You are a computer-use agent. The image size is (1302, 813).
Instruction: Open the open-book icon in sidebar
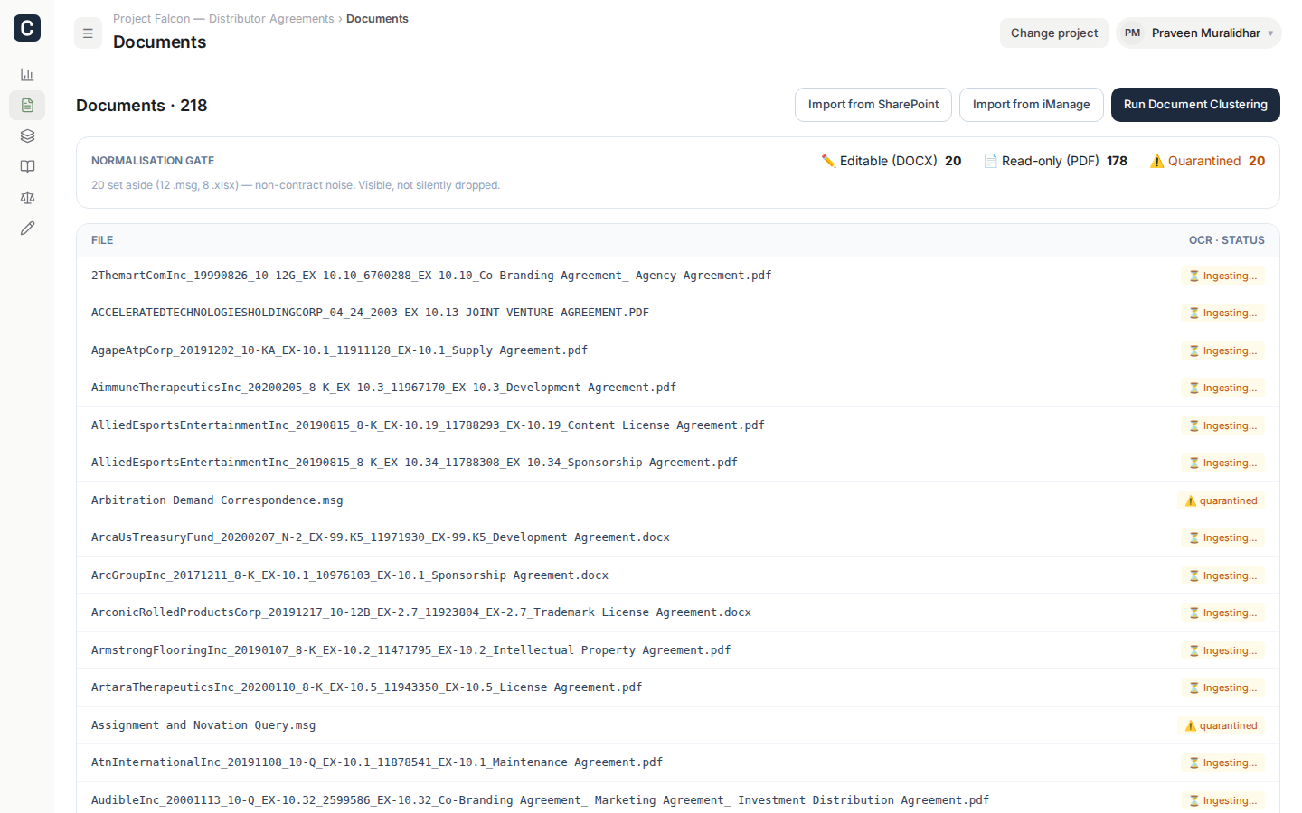coord(27,167)
